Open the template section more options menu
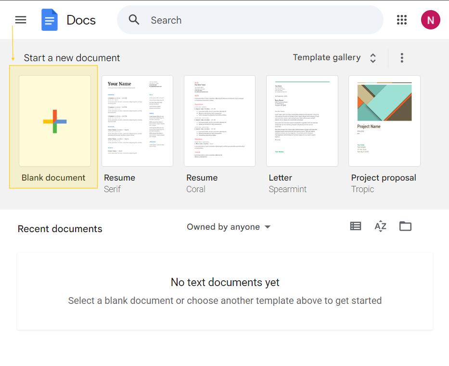The width and height of the screenshot is (449, 366). click(x=402, y=58)
